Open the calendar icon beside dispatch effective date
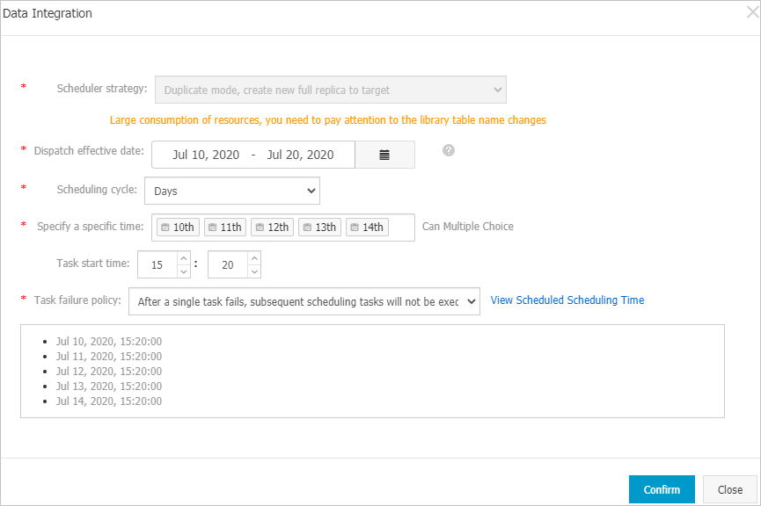Image resolution: width=761 pixels, height=506 pixels. [x=384, y=154]
